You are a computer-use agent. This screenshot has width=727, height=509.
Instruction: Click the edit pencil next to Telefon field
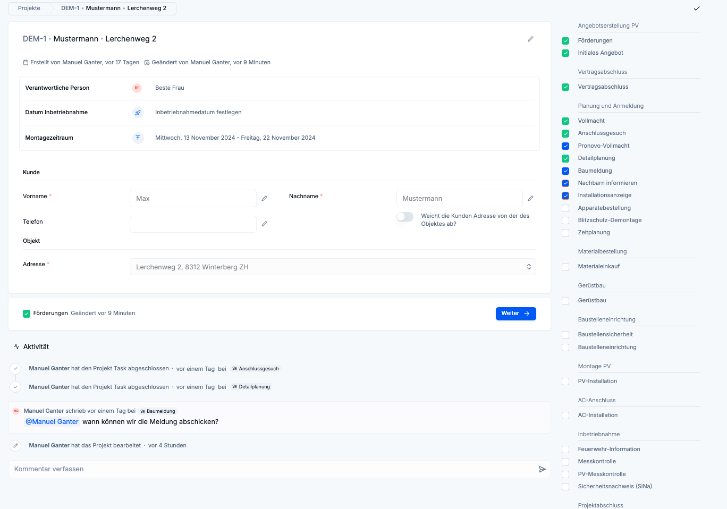264,224
